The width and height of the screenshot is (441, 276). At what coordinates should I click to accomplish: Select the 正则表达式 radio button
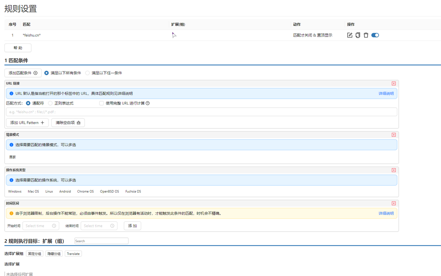click(x=50, y=103)
